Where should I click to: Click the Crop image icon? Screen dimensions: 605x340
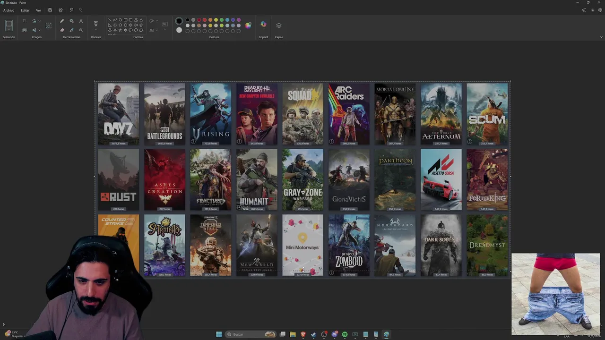(x=25, y=21)
